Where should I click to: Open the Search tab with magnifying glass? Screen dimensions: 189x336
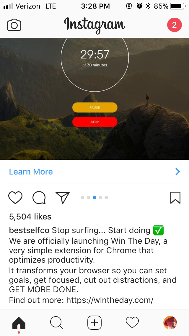click(56, 322)
